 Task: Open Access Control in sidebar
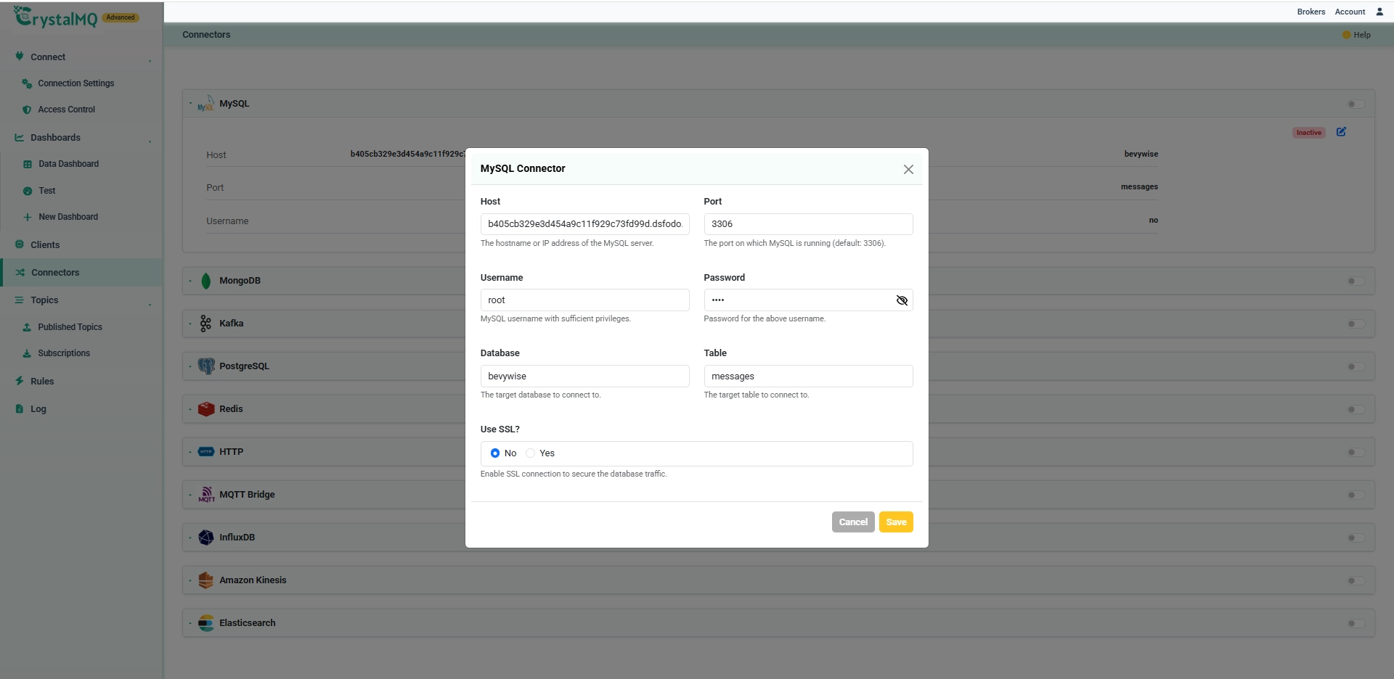tap(67, 110)
